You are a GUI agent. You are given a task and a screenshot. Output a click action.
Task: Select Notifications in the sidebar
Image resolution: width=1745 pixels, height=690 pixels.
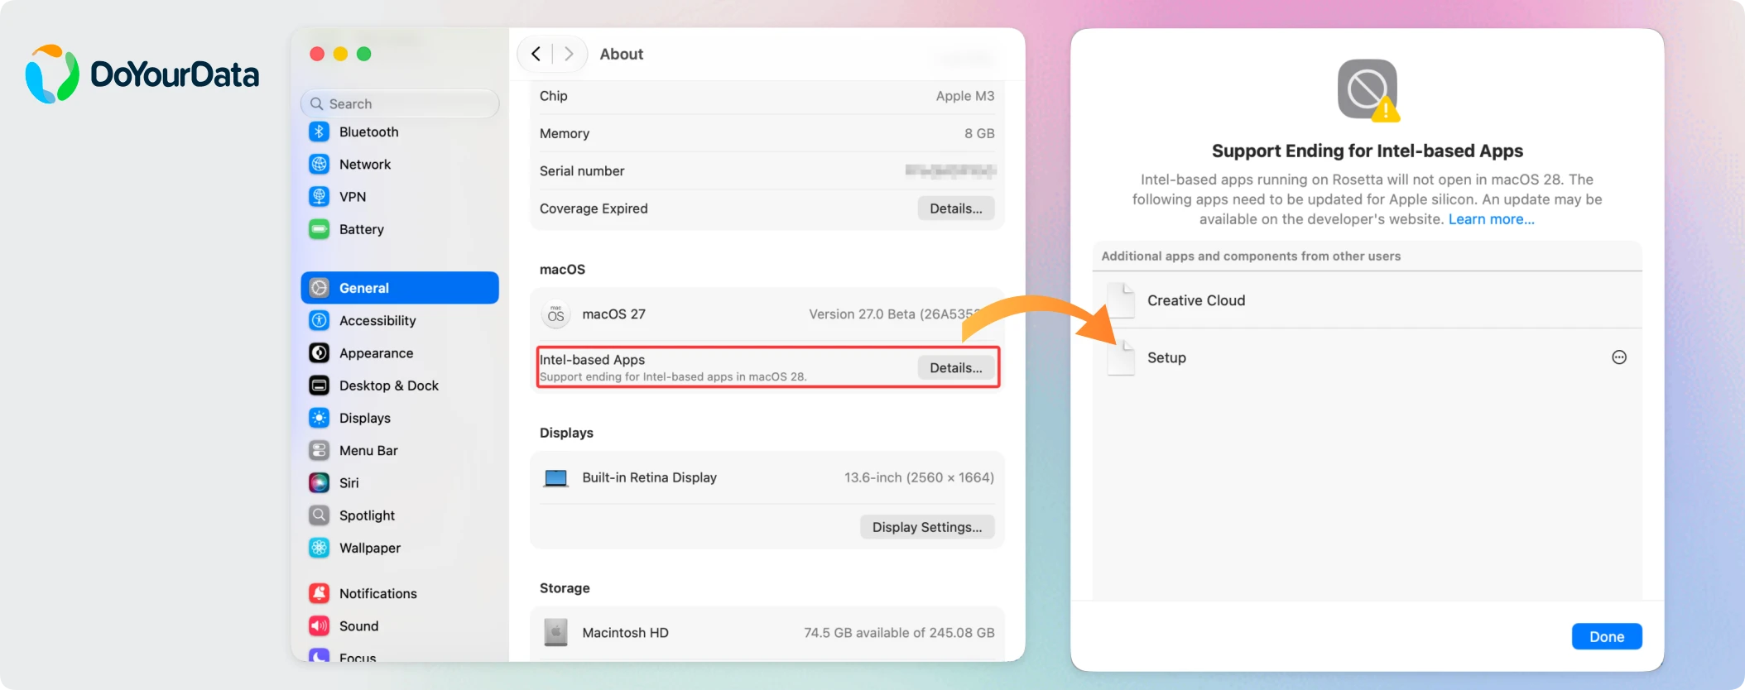pos(400,593)
